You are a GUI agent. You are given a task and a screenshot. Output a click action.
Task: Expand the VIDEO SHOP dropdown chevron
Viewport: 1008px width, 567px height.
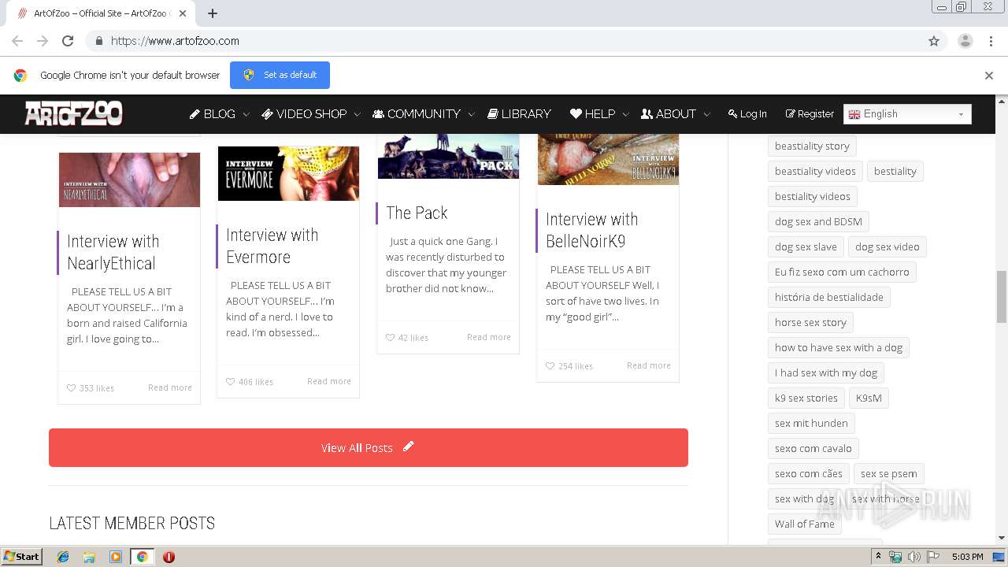pyautogui.click(x=357, y=115)
